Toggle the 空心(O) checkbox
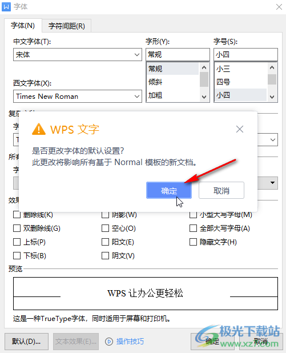 (105, 228)
